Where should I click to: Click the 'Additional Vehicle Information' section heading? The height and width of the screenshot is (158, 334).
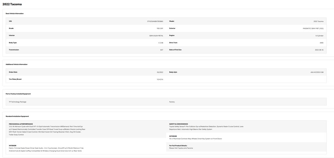click(x=16, y=64)
